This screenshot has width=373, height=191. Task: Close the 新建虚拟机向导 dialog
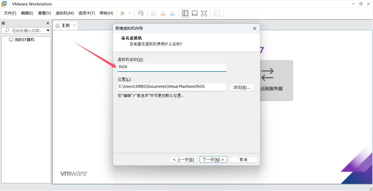tap(255, 28)
